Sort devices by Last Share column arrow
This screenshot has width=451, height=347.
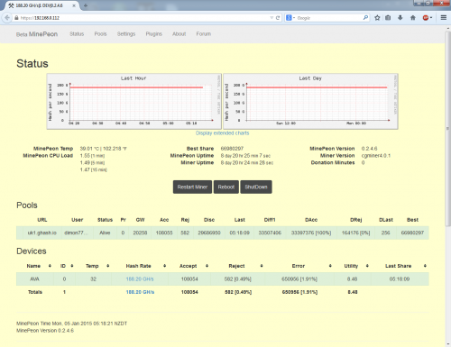[x=425, y=266]
